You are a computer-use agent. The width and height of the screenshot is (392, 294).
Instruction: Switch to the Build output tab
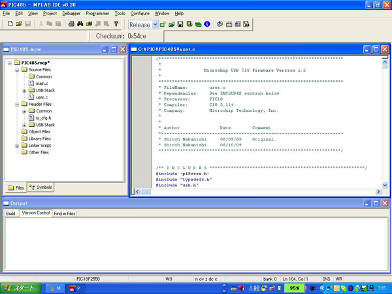click(x=10, y=214)
